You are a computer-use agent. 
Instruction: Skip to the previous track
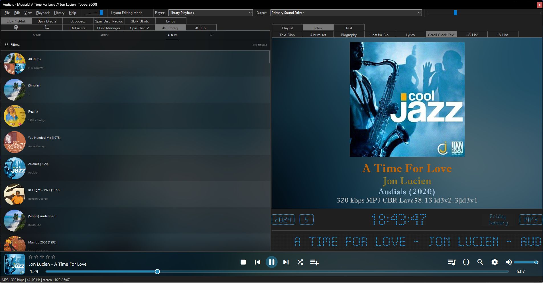click(257, 262)
